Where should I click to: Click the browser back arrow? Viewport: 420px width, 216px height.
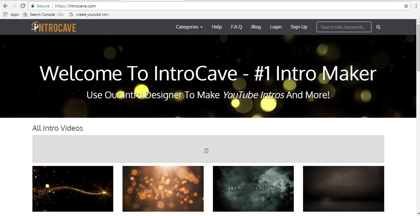(6, 6)
